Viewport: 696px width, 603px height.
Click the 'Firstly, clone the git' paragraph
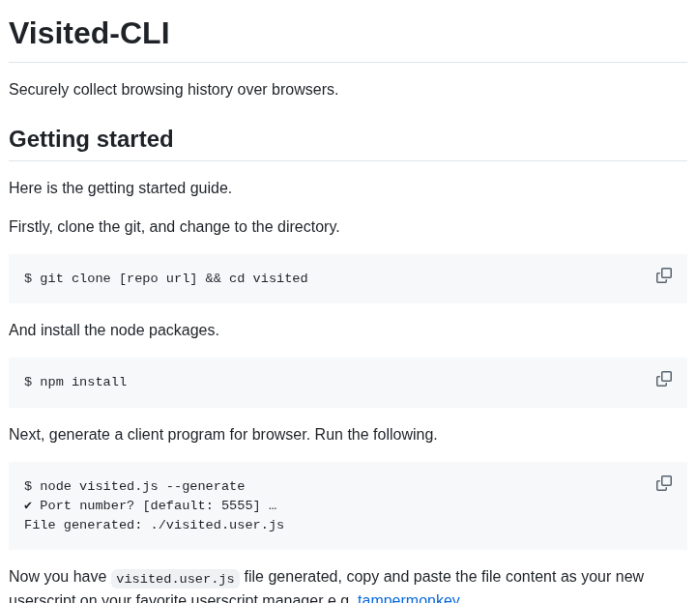pyautogui.click(x=174, y=227)
